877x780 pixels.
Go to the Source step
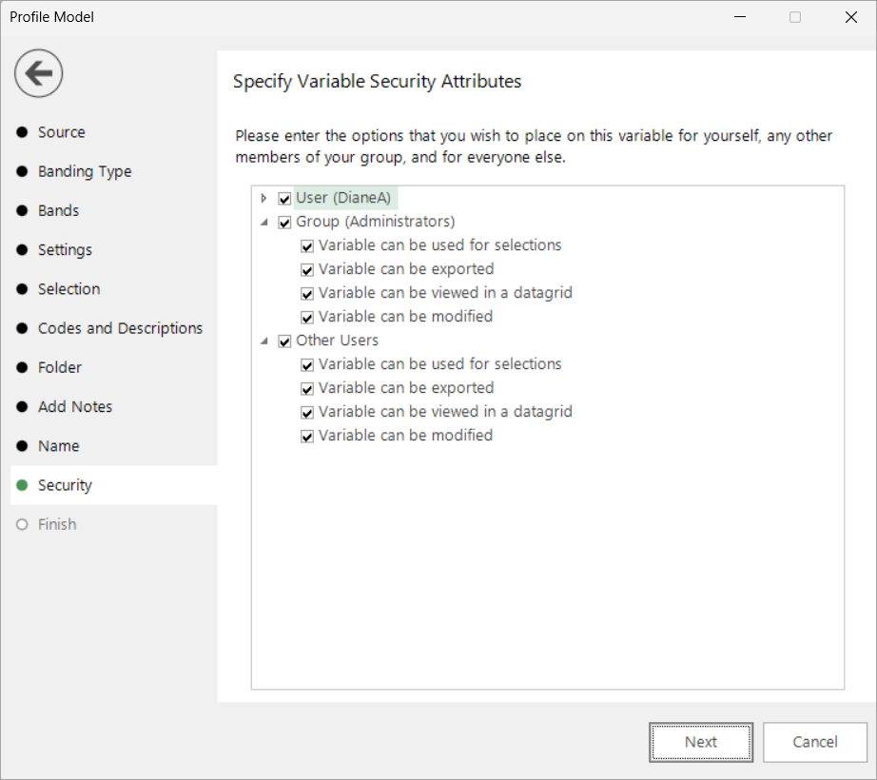62,132
